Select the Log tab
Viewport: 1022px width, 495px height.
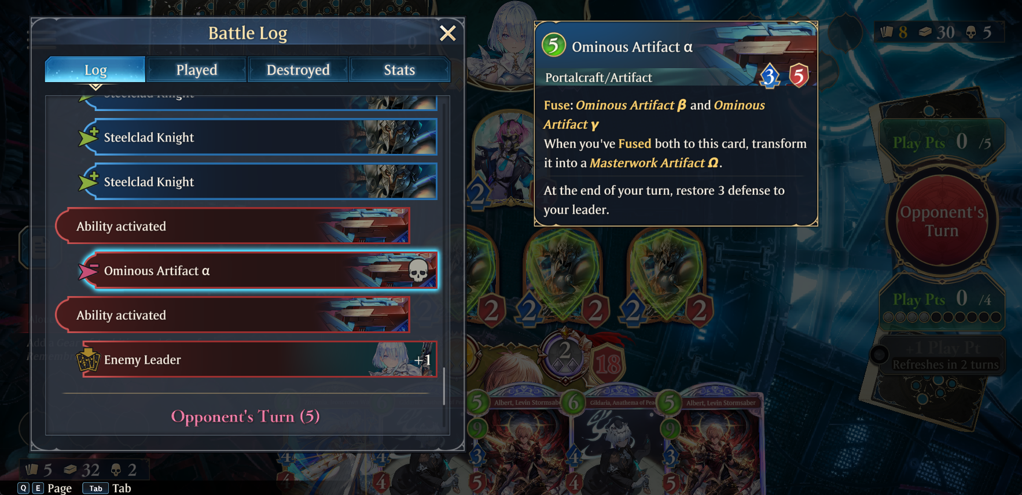coord(95,70)
